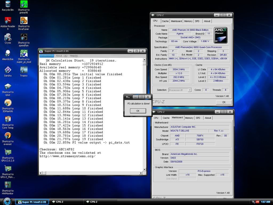Viewport: 273px width, 205px height.
Task: Open the Shortcut to cpuz icon
Action: tap(8, 89)
